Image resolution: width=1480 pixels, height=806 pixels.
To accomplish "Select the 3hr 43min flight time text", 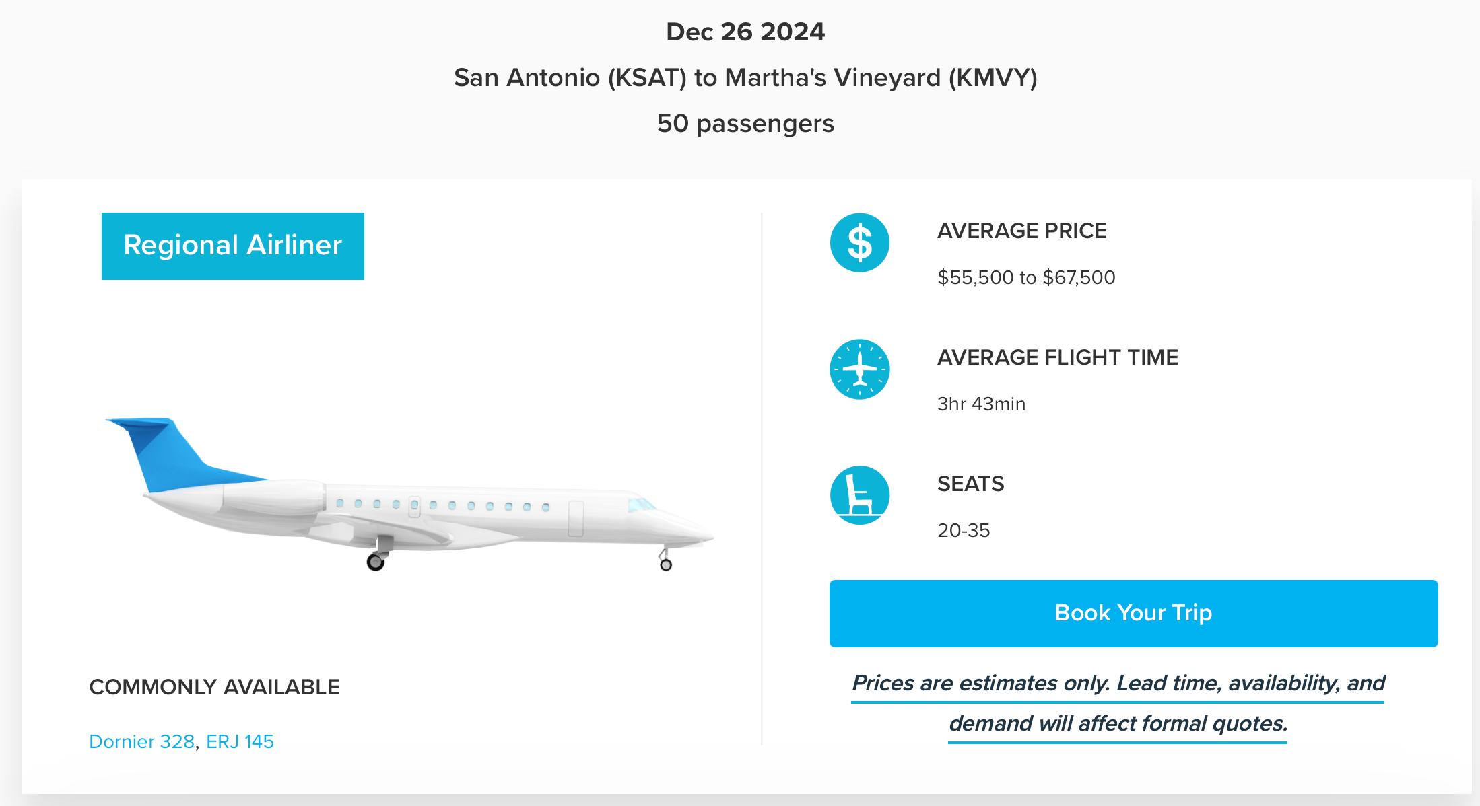I will click(x=981, y=404).
